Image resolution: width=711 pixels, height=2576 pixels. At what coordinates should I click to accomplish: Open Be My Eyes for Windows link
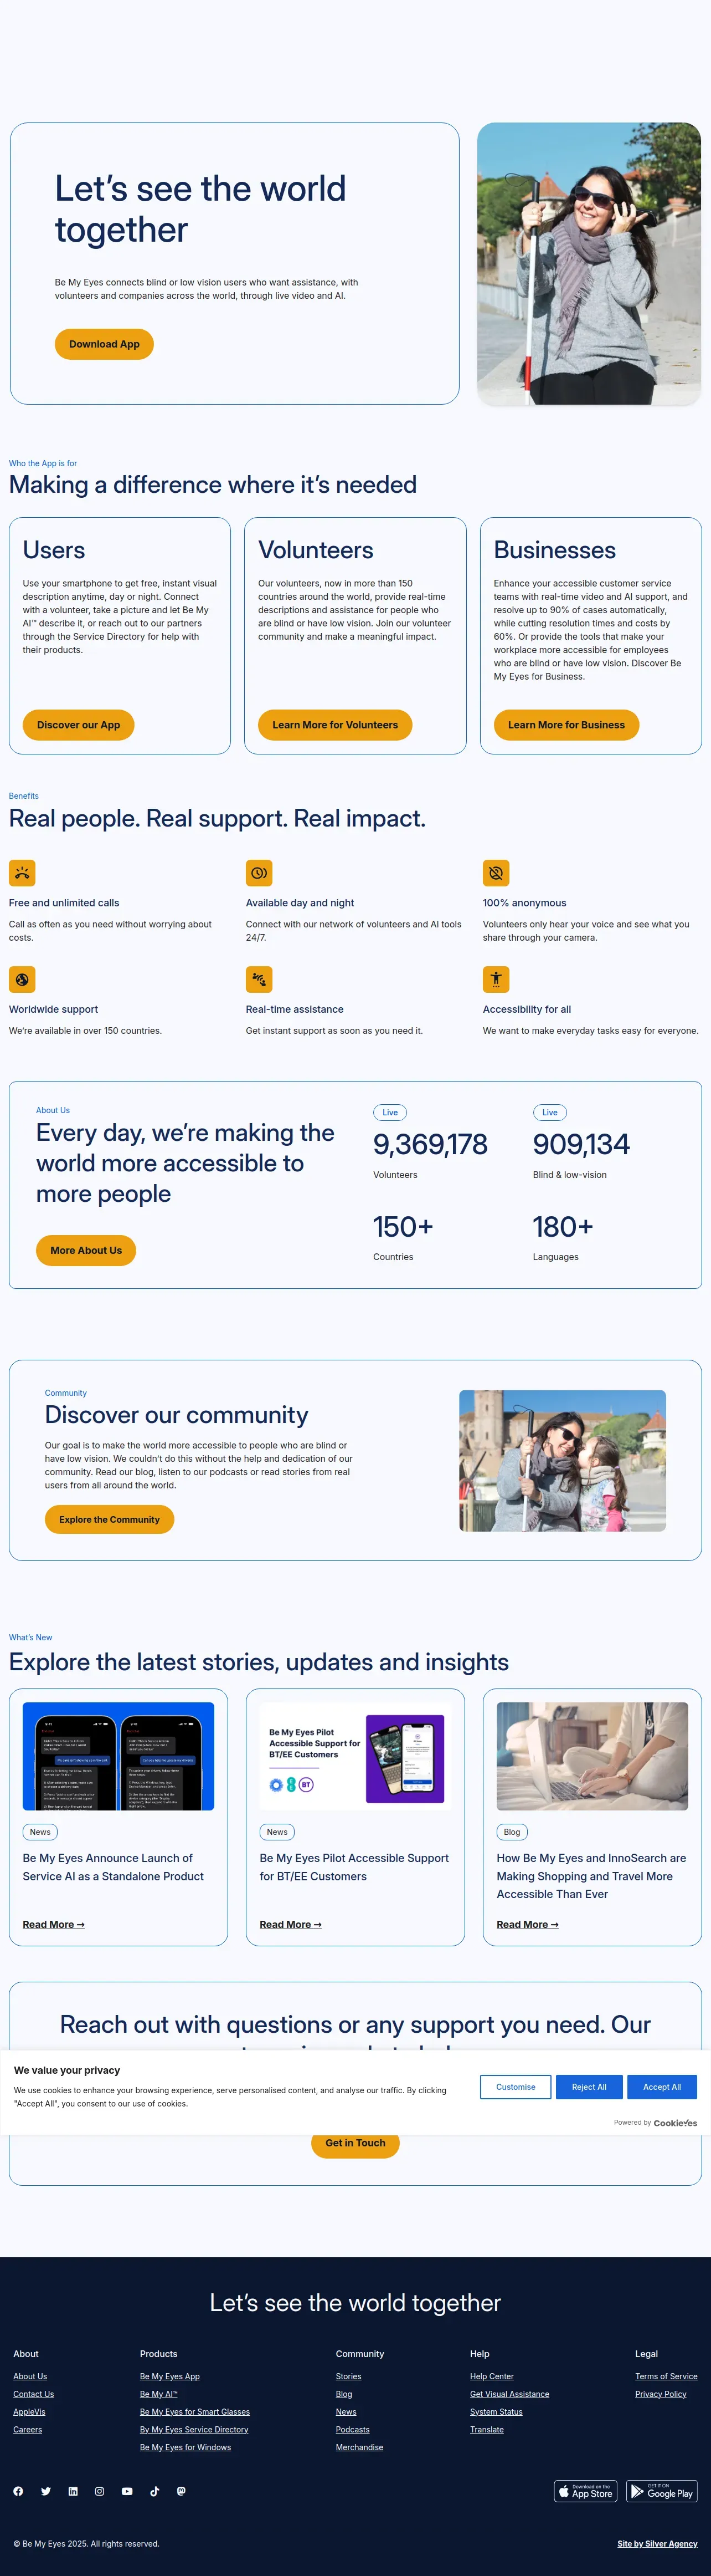click(185, 2448)
